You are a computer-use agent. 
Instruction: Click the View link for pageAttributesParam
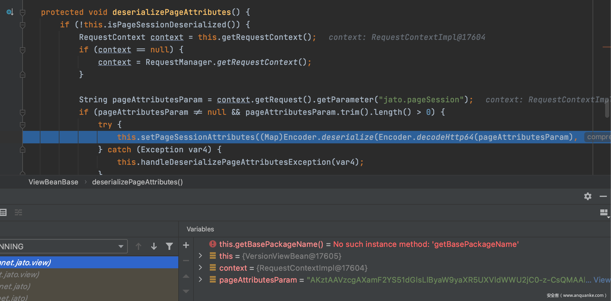601,280
